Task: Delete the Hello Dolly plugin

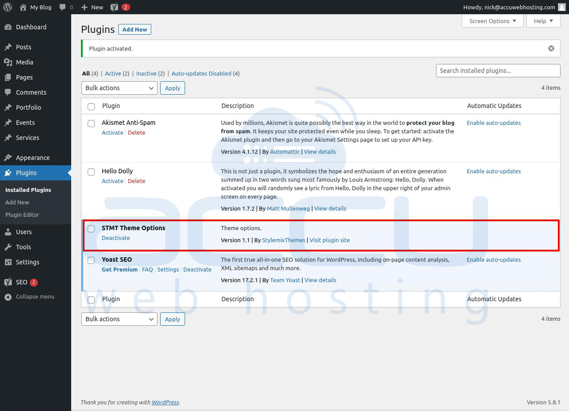Action: [x=137, y=181]
